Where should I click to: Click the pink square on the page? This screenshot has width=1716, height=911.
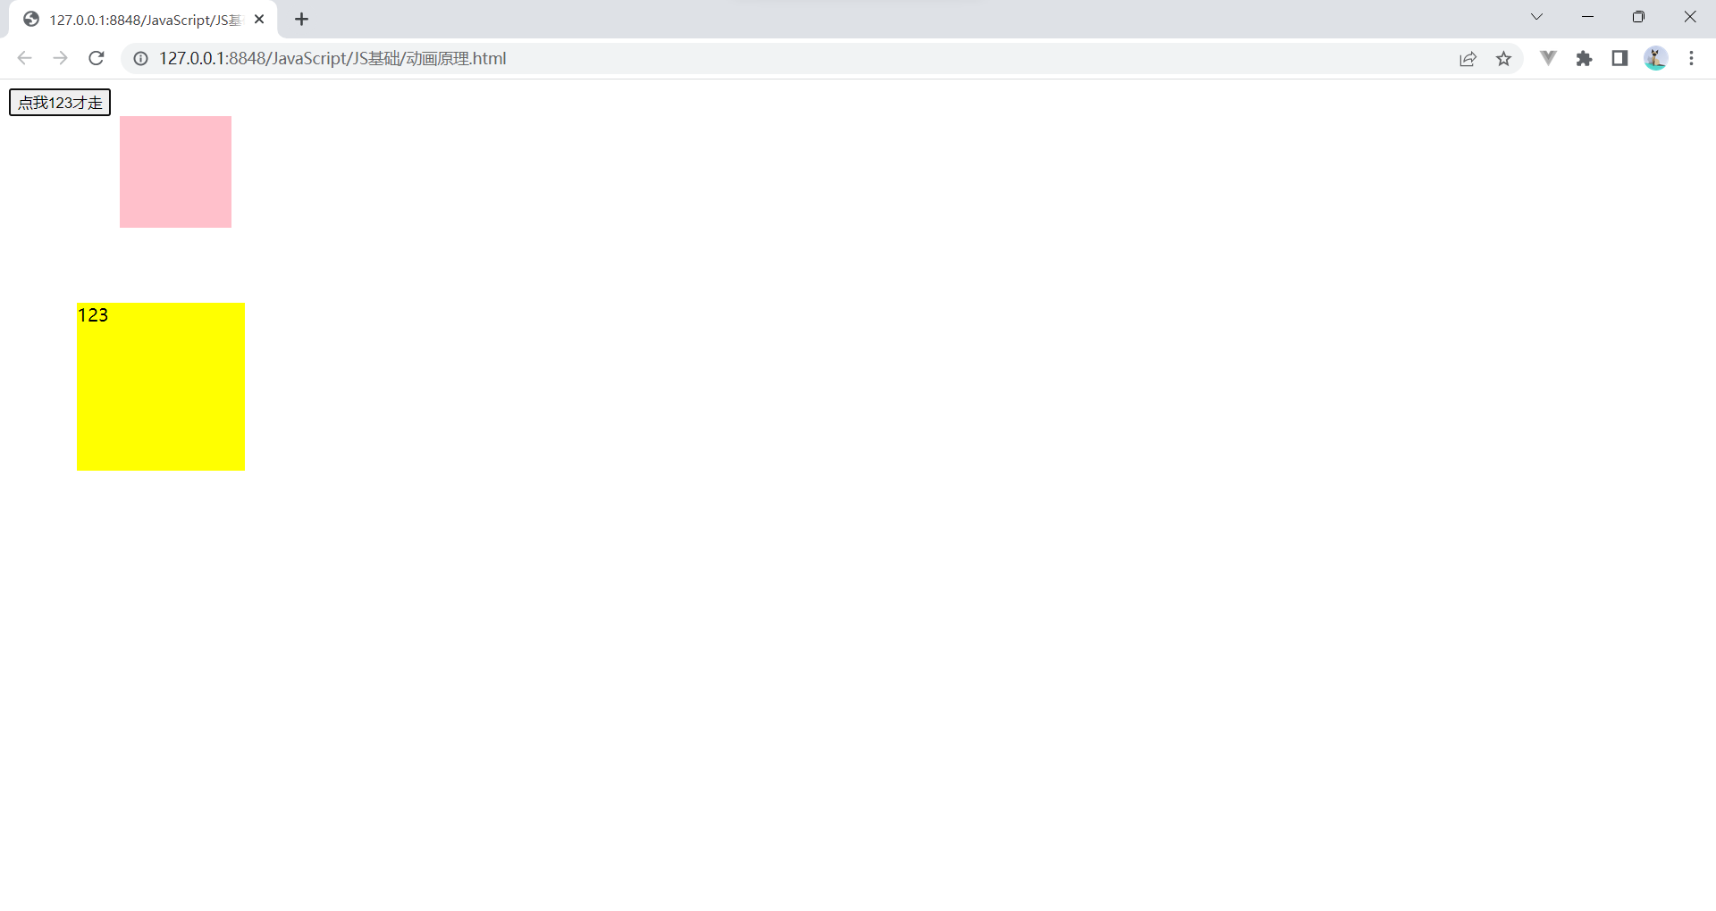175,171
